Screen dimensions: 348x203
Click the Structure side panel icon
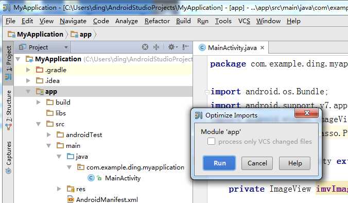[9, 127]
